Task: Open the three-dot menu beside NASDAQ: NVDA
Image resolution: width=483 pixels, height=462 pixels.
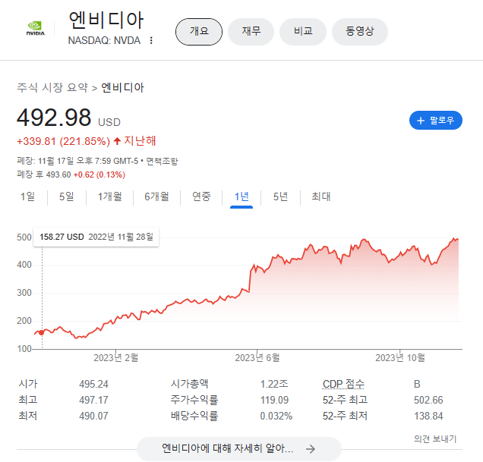Action: click(x=151, y=40)
